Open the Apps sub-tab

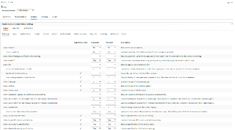(x=14, y=34)
